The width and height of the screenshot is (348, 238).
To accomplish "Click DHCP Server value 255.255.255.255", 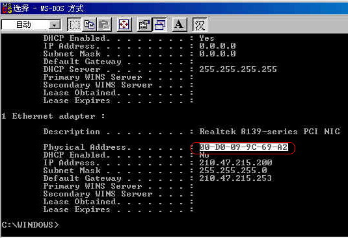I will click(238, 69).
